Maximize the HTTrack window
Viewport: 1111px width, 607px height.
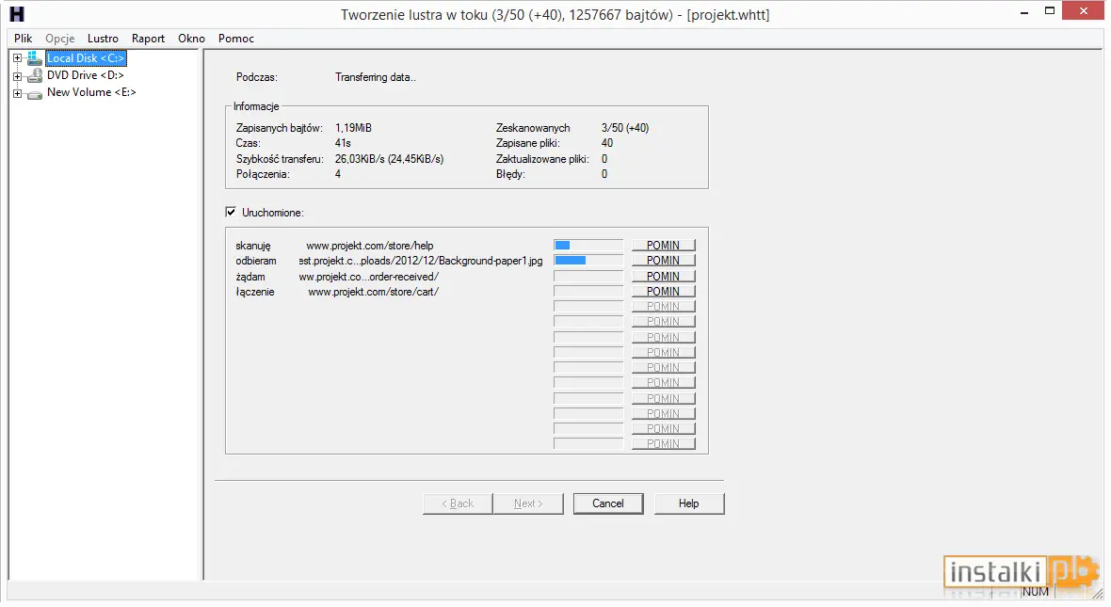(x=1050, y=10)
